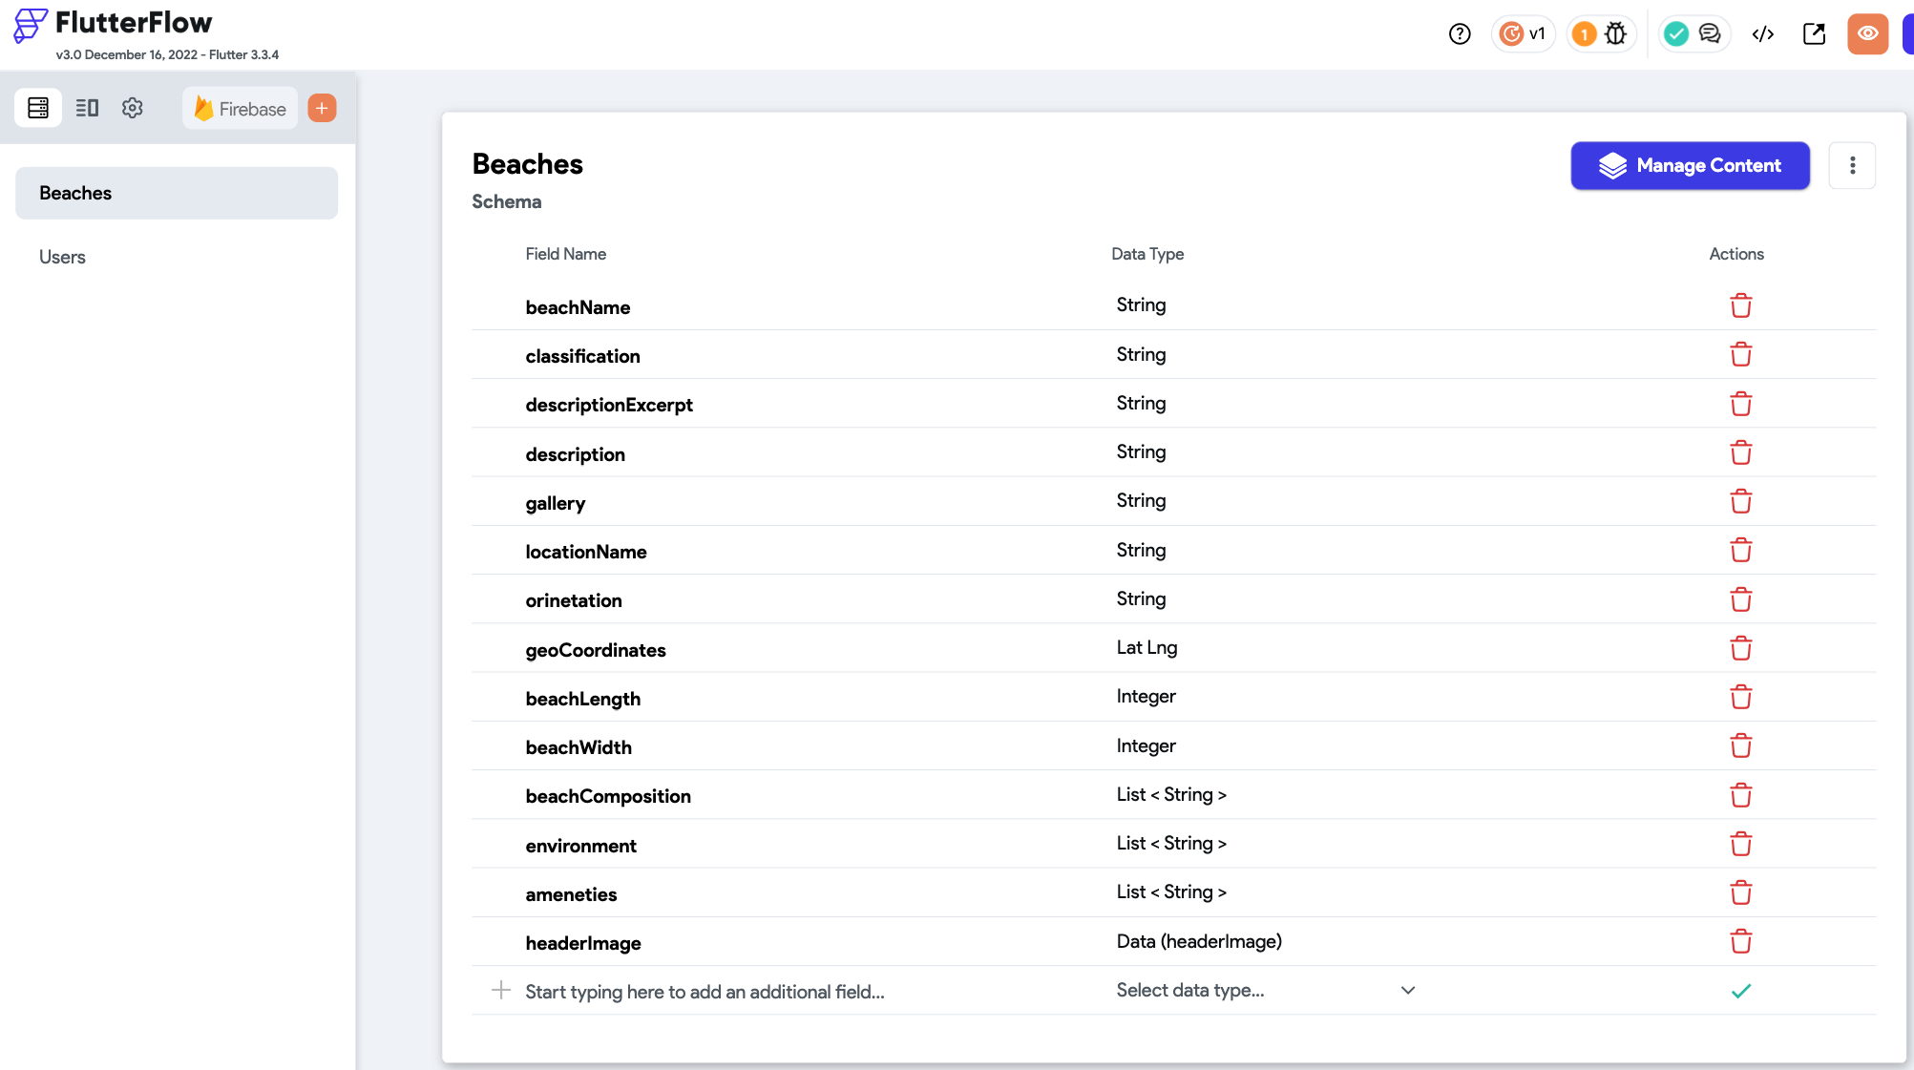
Task: Open the v1 version dropdown
Action: (1524, 34)
